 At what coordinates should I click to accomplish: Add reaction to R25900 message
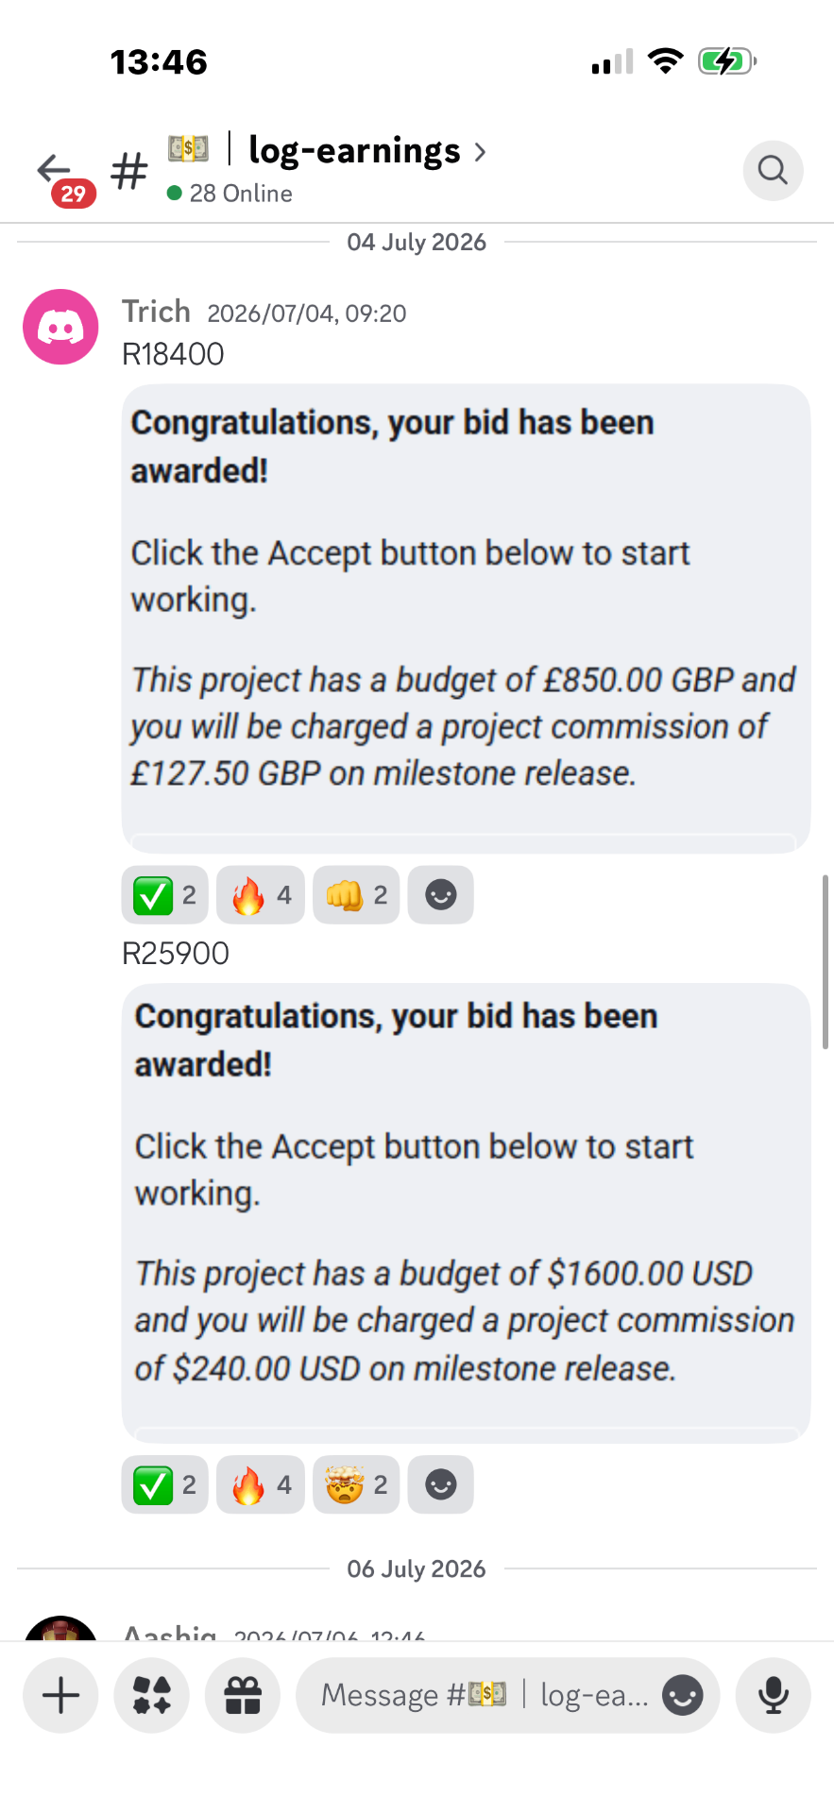click(x=440, y=1484)
